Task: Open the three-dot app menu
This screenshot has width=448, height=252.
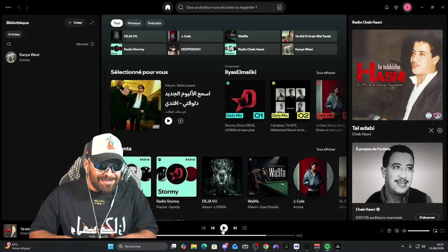Action: tap(8, 7)
